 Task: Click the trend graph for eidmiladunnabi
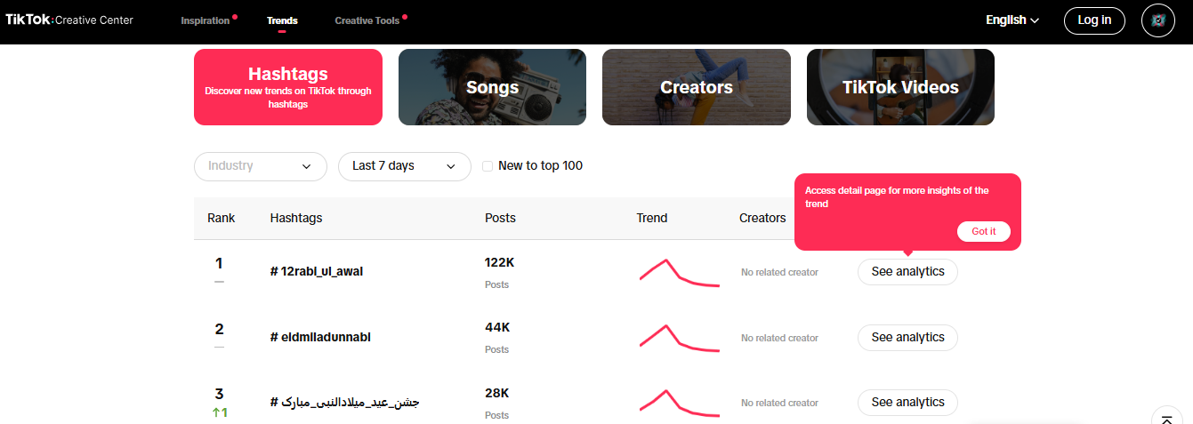point(679,338)
